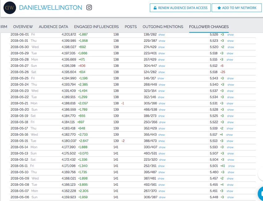Click show link beside 304/447
The image size is (263, 201).
162,66
